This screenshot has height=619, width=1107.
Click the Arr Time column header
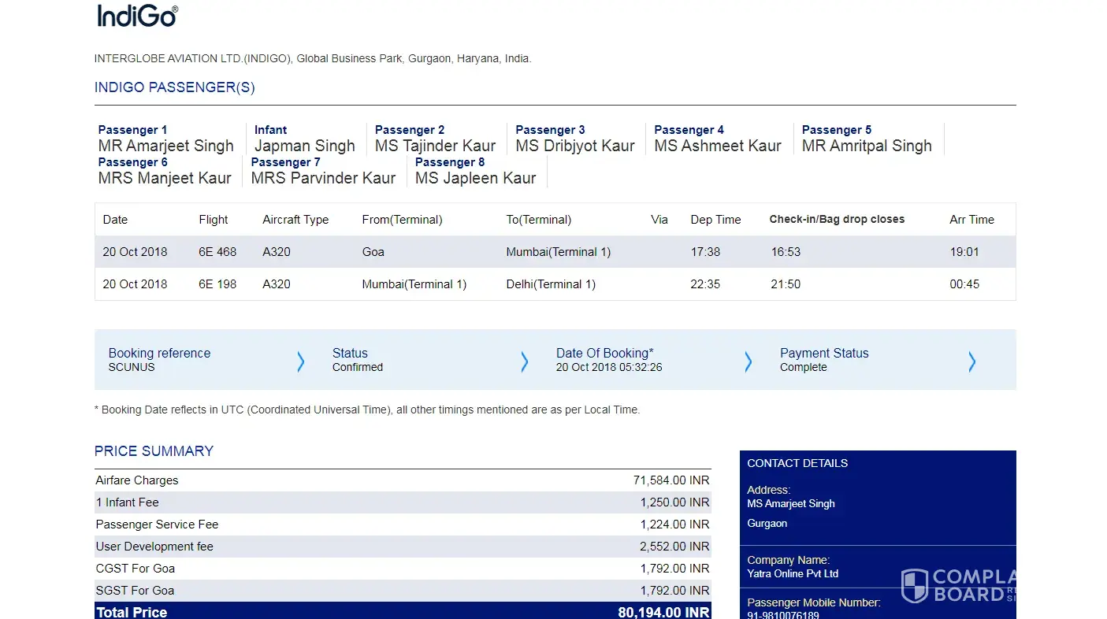(x=971, y=220)
